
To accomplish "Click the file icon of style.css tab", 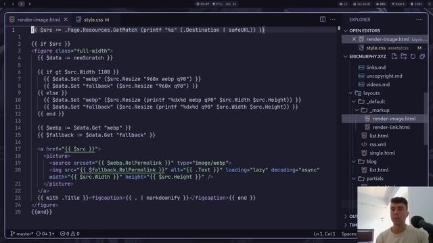I will [78, 20].
